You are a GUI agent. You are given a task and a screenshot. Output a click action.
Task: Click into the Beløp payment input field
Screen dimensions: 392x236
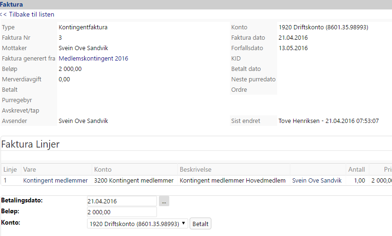122,212
